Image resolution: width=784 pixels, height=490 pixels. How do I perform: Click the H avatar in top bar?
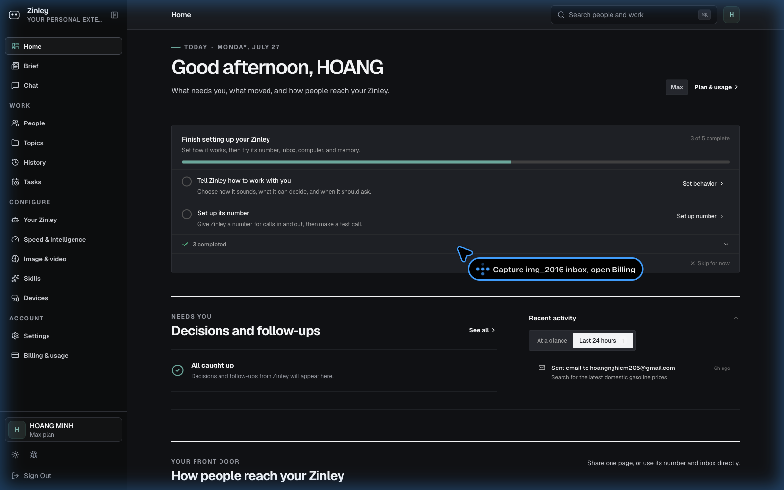(x=732, y=15)
